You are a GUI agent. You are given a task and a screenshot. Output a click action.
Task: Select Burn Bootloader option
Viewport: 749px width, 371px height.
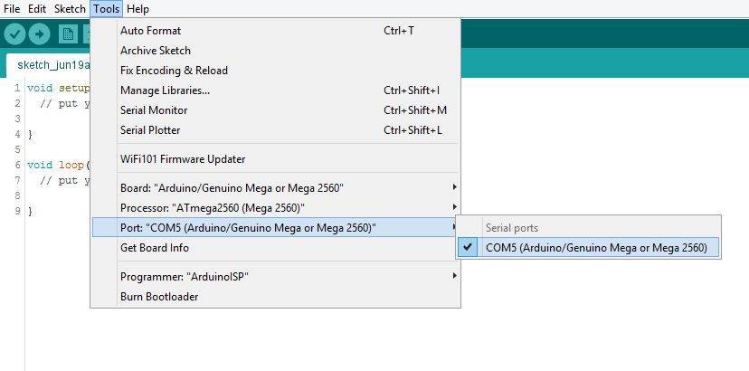[x=276, y=297]
